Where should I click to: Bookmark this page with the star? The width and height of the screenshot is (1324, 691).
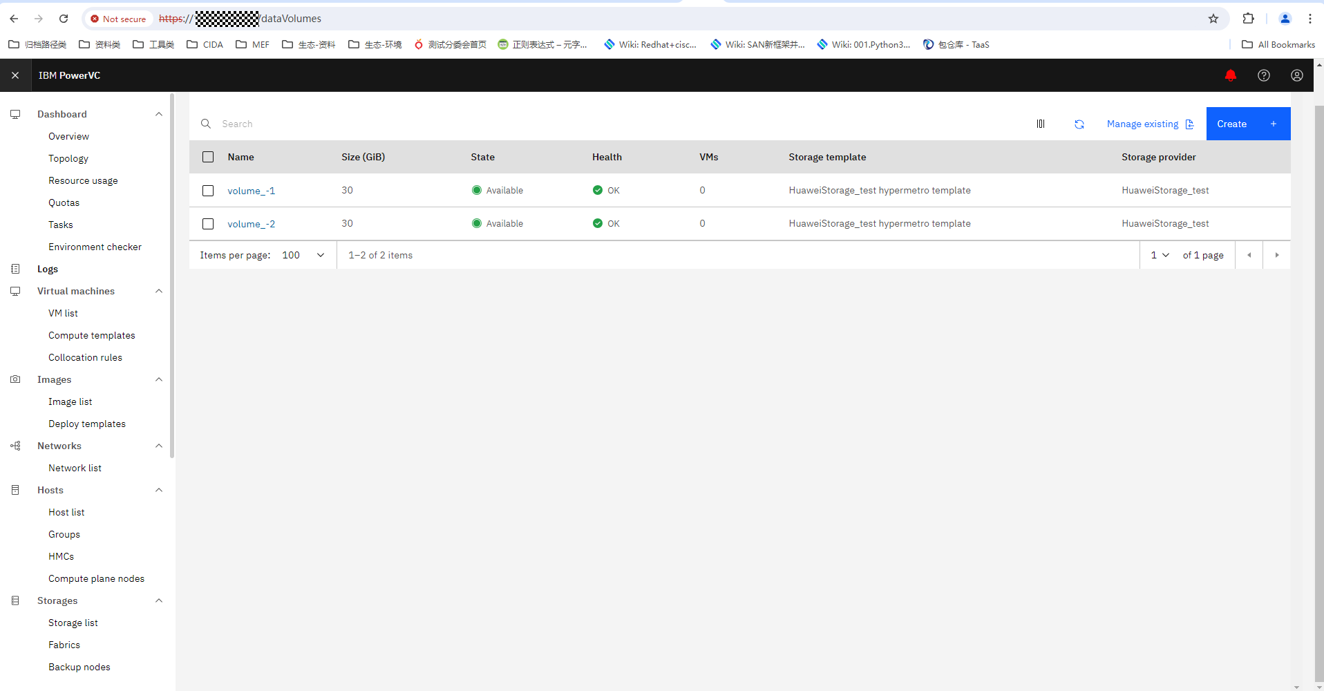tap(1213, 19)
